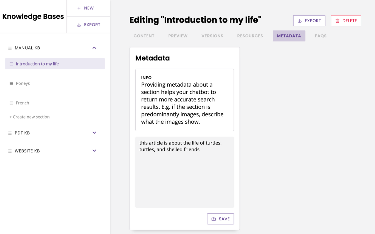Switch to the CONTENT tab
The height and width of the screenshot is (234, 375).
pos(144,36)
